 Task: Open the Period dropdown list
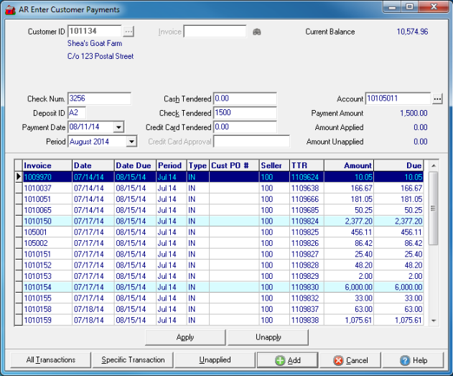tap(131, 142)
